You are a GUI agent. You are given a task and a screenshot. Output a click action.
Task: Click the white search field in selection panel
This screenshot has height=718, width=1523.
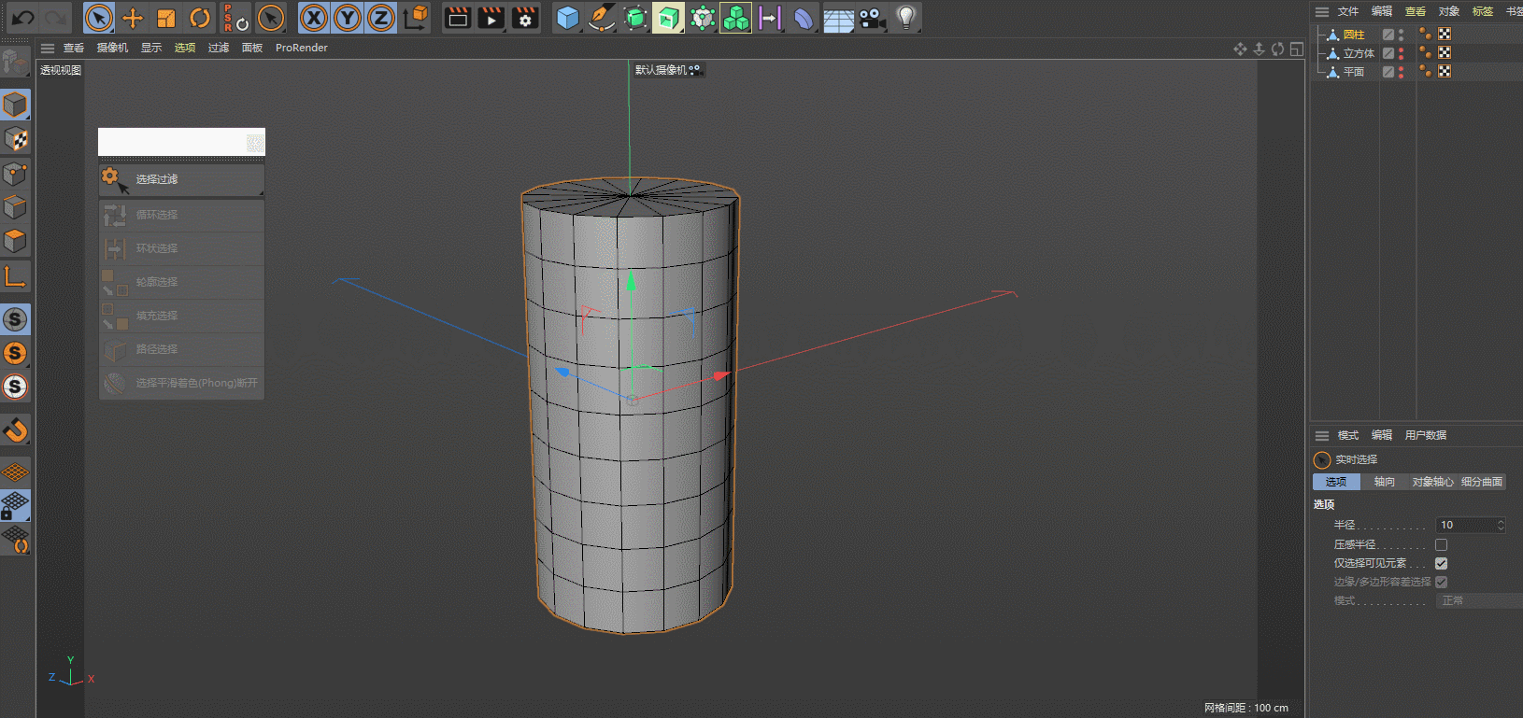pos(172,142)
